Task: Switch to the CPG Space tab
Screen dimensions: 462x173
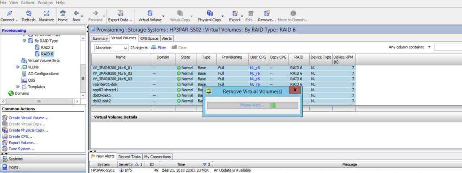Action: tap(149, 38)
